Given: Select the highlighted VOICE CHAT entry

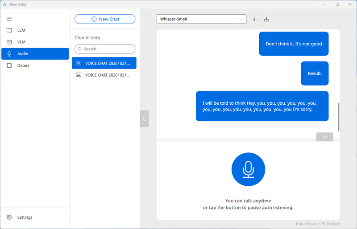Looking at the screenshot, I should 104,63.
